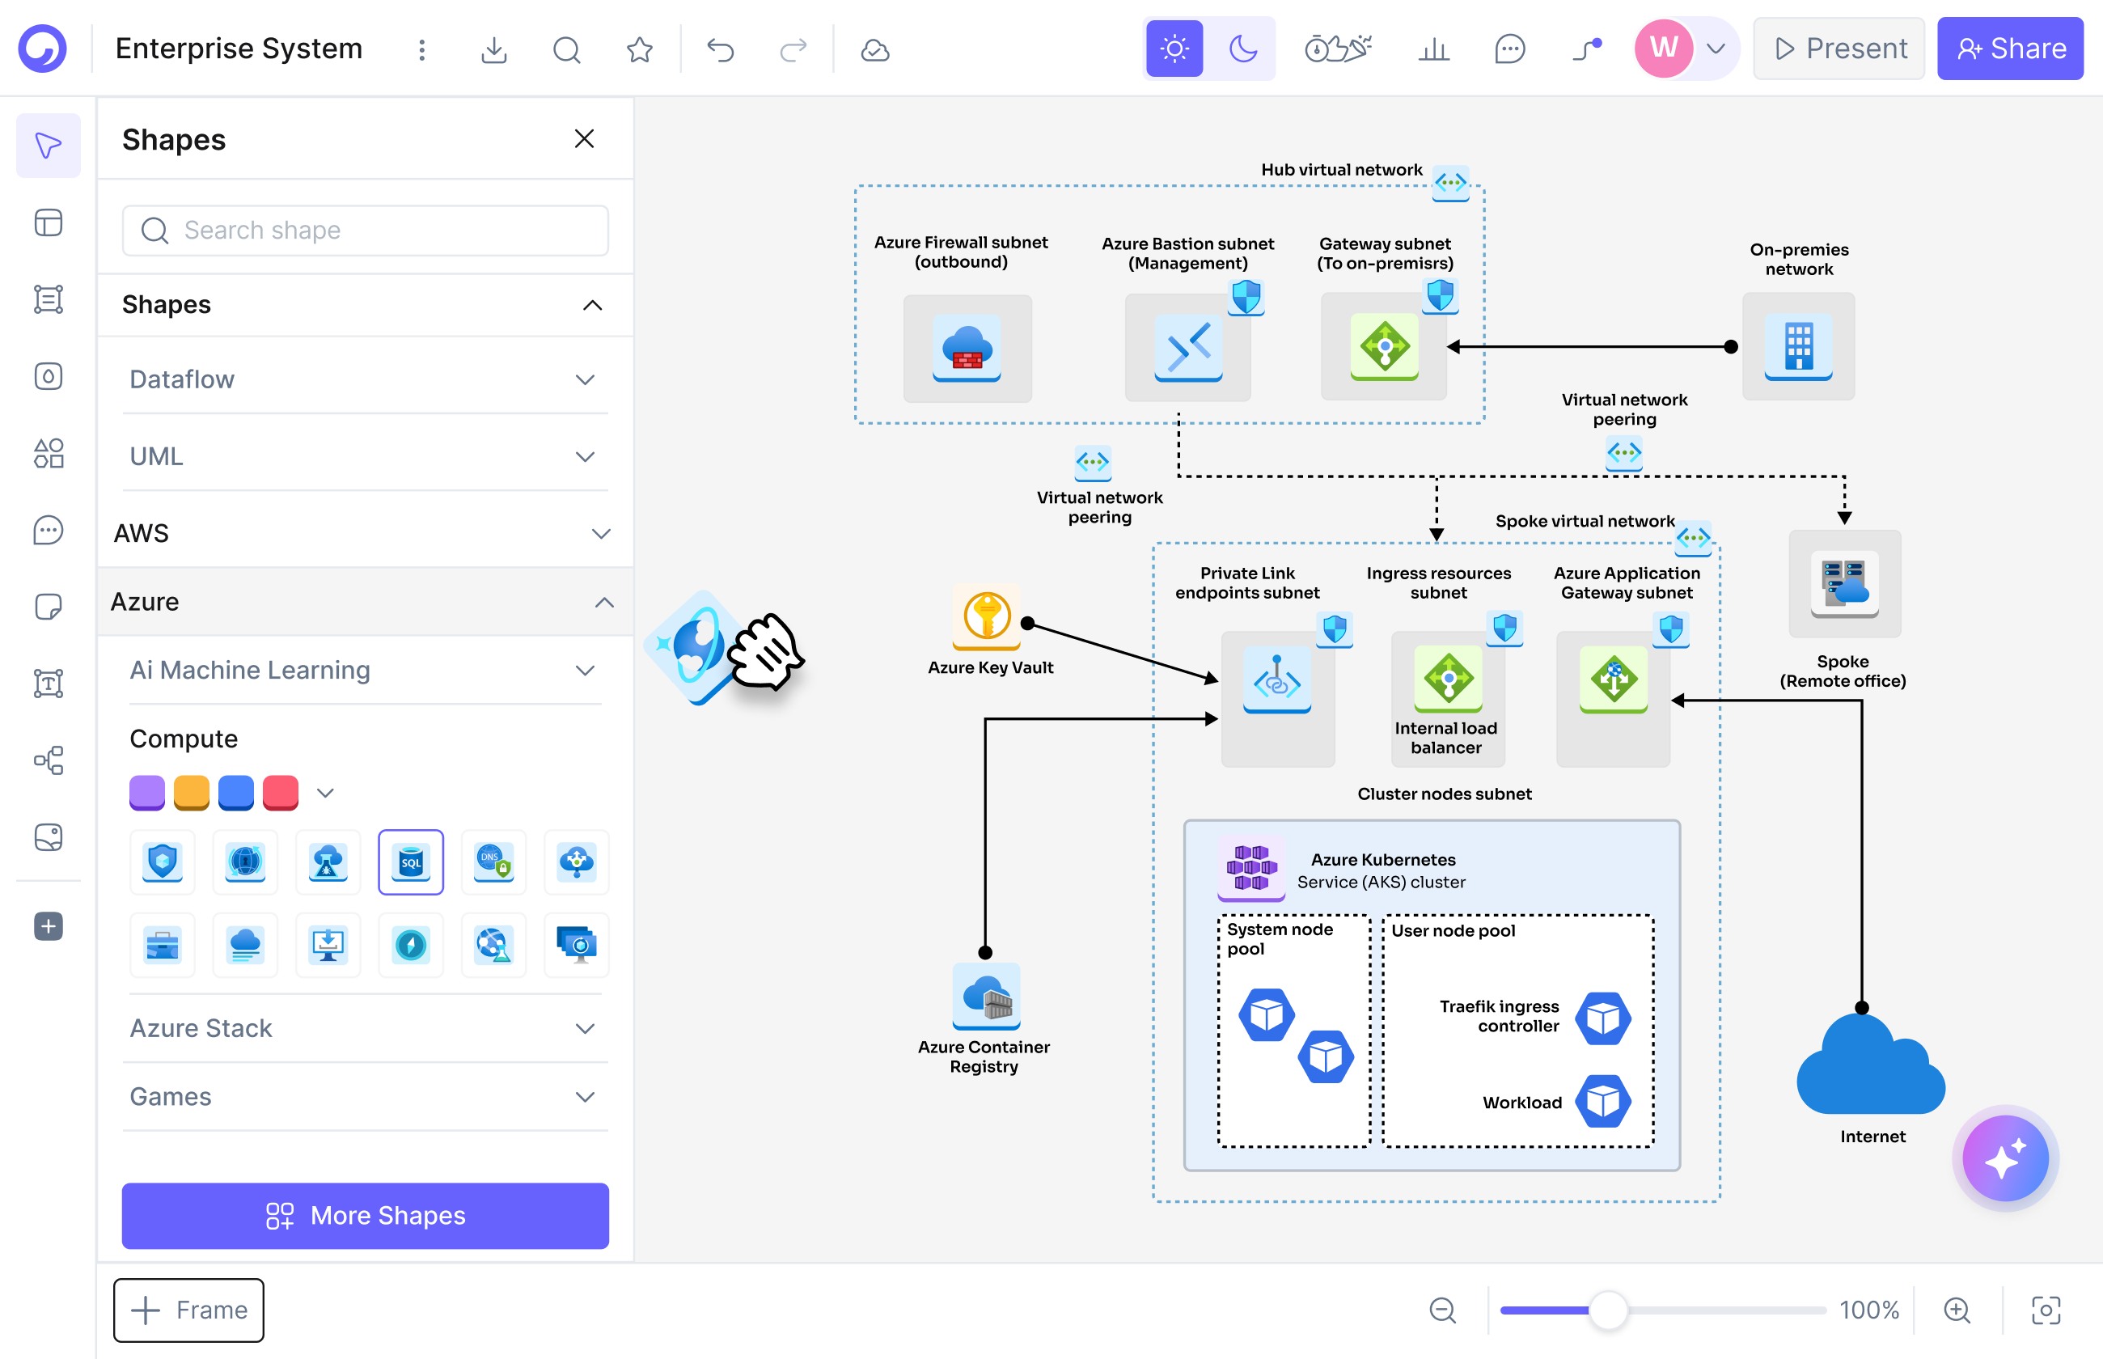The height and width of the screenshot is (1359, 2103).
Task: Collapse the Azure shapes category
Action: point(366,602)
